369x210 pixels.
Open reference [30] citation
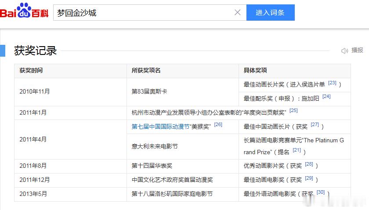321,192
